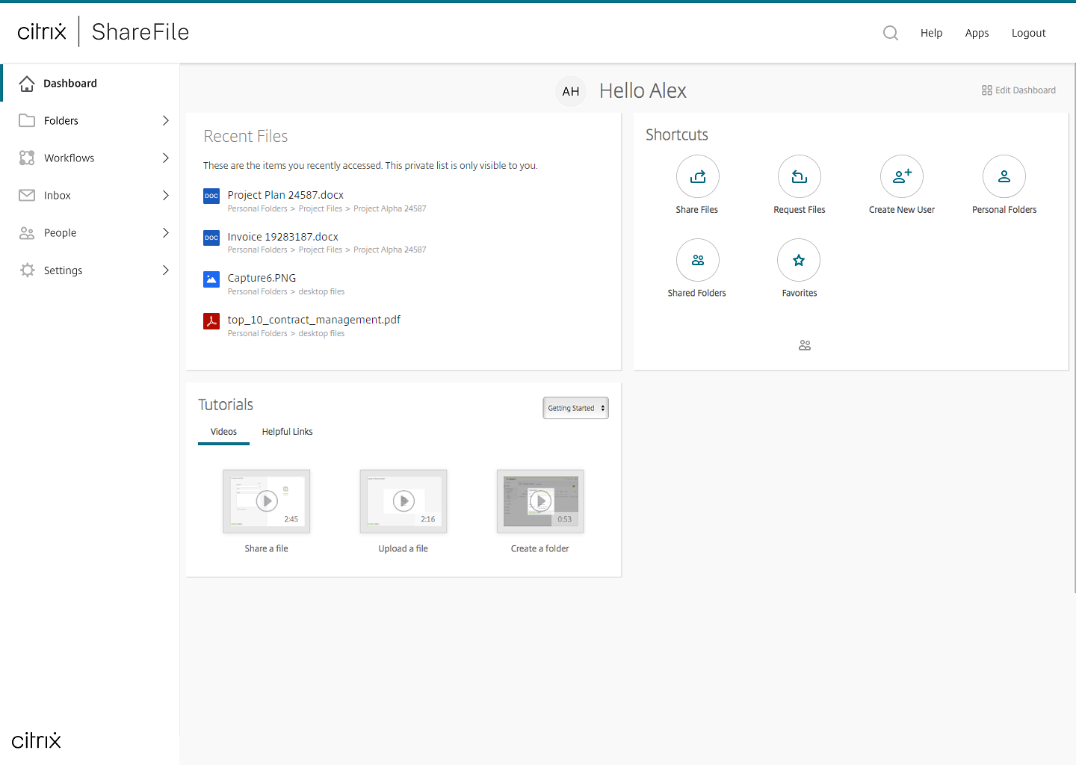
Task: Expand the People menu chevron
Action: click(x=166, y=232)
